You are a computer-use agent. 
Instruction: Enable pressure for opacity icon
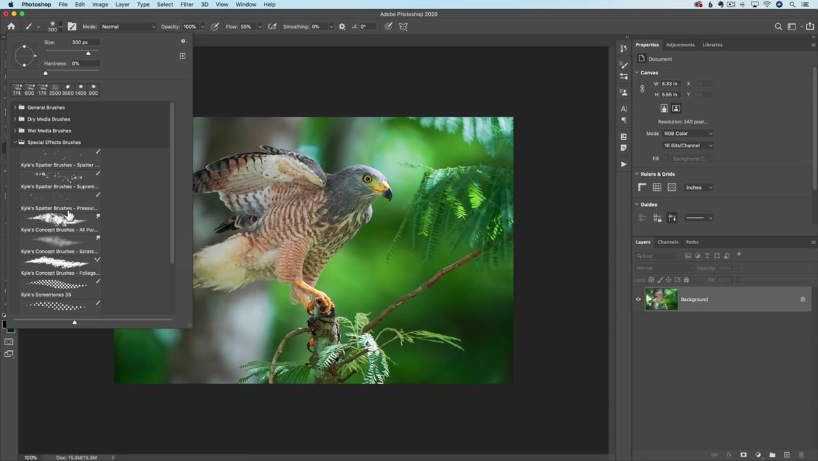click(215, 27)
